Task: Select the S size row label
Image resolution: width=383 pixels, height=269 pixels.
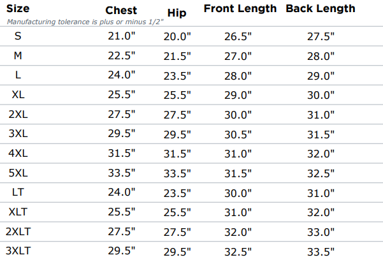Action: [18, 36]
